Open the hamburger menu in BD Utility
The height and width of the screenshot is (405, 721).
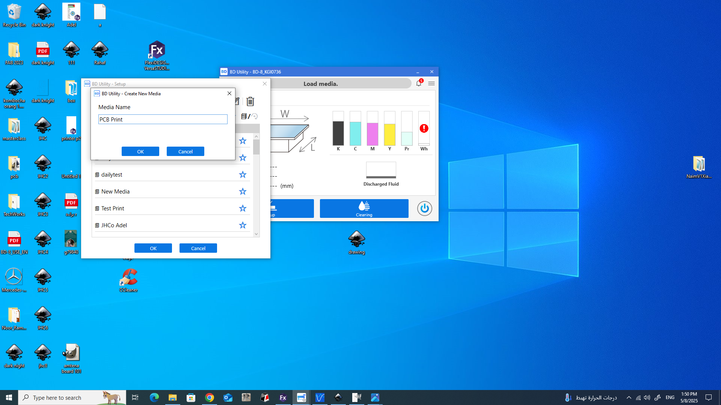[x=431, y=83]
